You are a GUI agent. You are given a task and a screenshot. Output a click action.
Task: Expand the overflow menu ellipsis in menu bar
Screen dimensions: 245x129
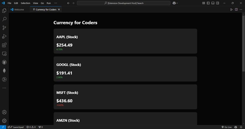tap(56, 3)
